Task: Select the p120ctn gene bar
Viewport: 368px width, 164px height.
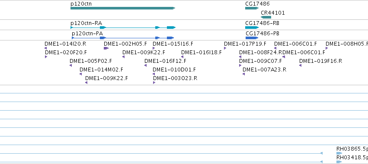Action: tap(123, 8)
